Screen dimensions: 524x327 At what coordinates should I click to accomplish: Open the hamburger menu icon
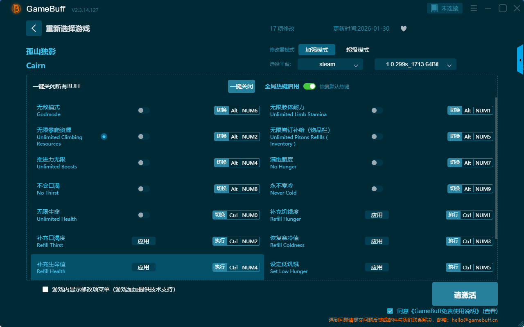tap(474, 8)
